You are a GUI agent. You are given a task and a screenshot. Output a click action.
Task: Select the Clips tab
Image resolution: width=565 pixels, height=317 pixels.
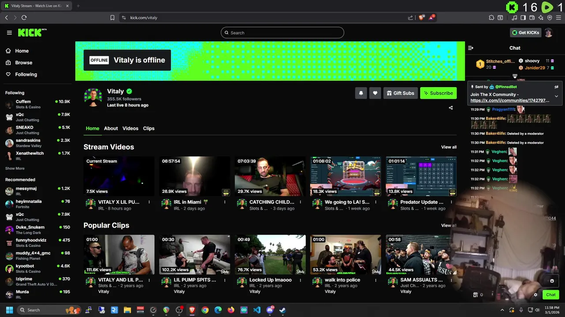coord(149,128)
